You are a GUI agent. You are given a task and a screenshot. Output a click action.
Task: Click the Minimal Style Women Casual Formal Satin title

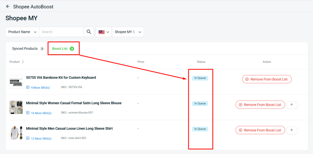(x=74, y=103)
